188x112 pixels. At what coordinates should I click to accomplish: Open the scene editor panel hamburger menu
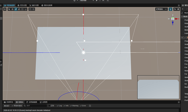179,5
